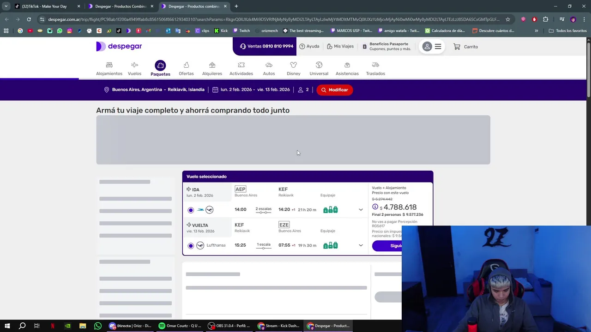Click the Chrome reload page icon
This screenshot has width=591, height=332.
[x=29, y=19]
